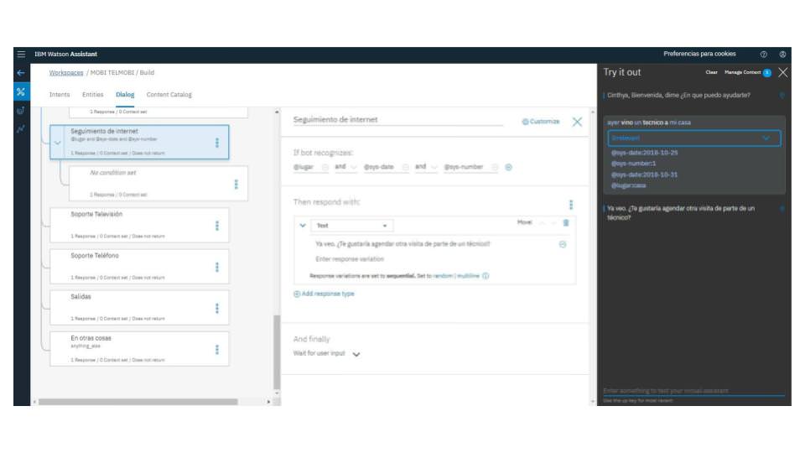
Task: Open options menu for No condition set node
Action: click(x=236, y=184)
